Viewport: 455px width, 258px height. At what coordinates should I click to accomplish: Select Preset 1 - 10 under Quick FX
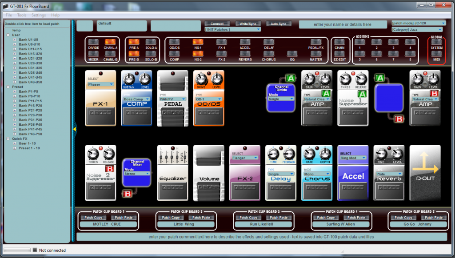(x=29, y=148)
